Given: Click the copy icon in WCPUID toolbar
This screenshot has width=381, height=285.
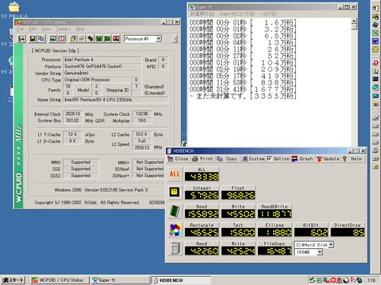Looking at the screenshot, I should (x=41, y=39).
